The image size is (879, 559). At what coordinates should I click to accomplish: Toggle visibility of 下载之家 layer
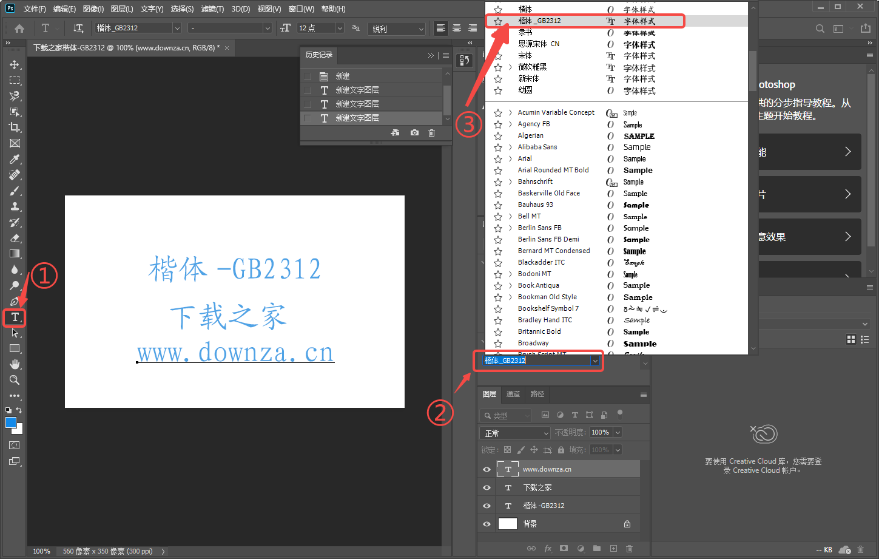[487, 487]
